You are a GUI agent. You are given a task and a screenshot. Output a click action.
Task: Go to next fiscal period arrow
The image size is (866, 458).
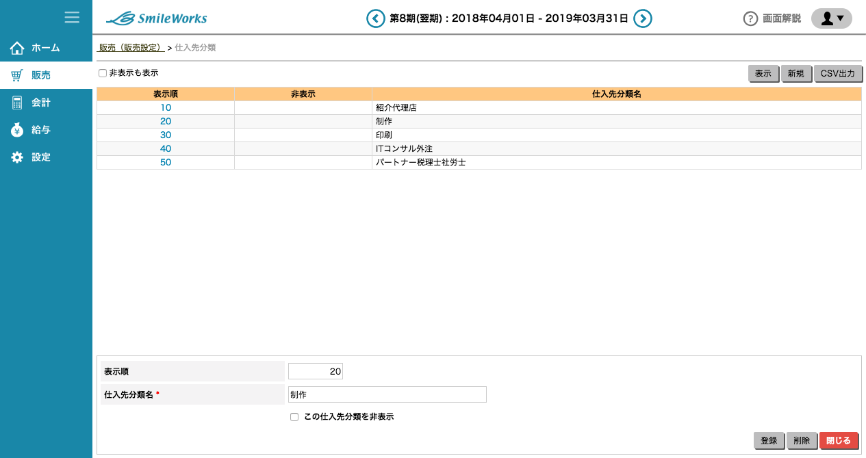coord(642,18)
